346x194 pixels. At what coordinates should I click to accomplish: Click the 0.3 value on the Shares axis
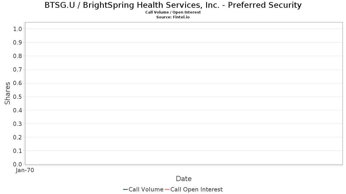(18, 124)
